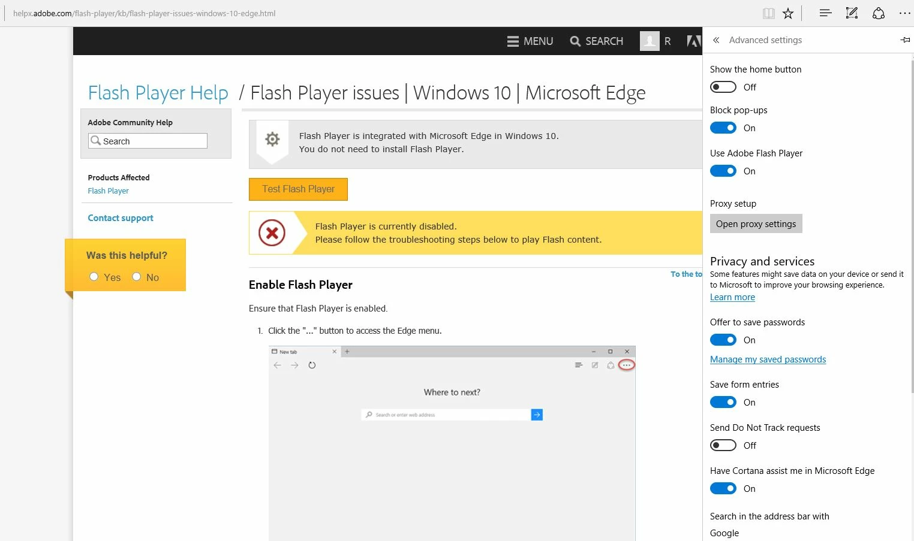Open Learn more privacy link
The width and height of the screenshot is (914, 541).
[732, 297]
